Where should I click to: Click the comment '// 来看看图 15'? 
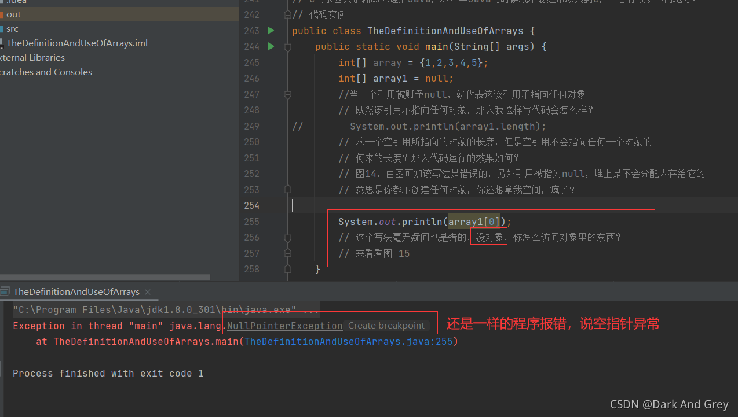374,253
